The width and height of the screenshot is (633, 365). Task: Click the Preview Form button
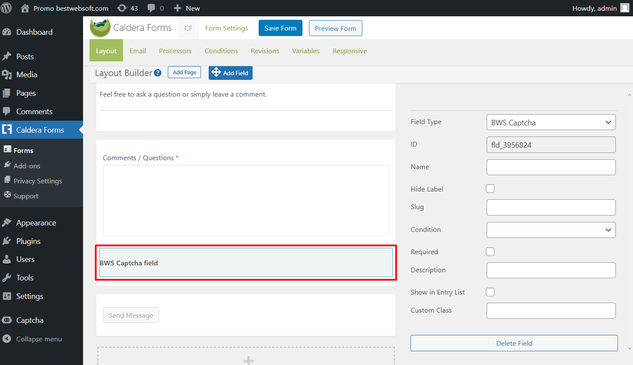click(336, 28)
